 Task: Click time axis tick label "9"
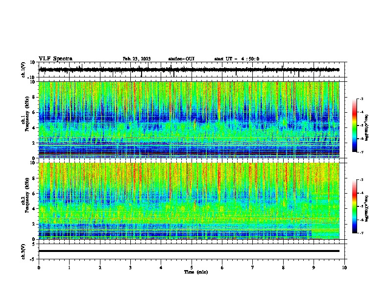click(314, 268)
